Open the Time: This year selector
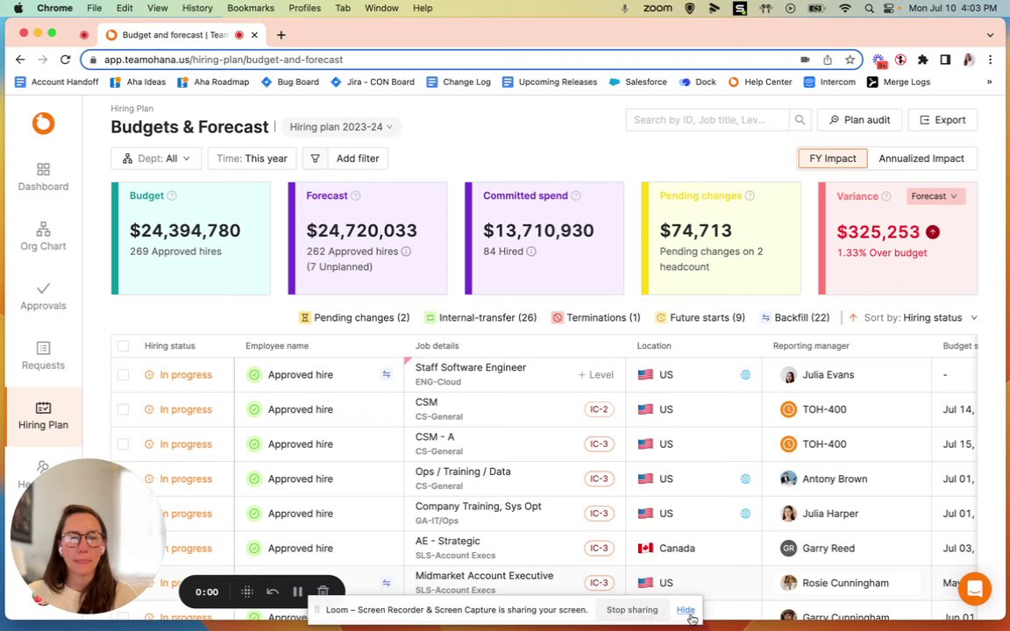1010x631 pixels. [x=252, y=159]
